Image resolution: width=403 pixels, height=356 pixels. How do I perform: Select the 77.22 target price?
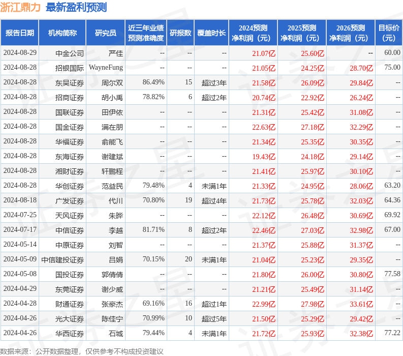[392, 333]
